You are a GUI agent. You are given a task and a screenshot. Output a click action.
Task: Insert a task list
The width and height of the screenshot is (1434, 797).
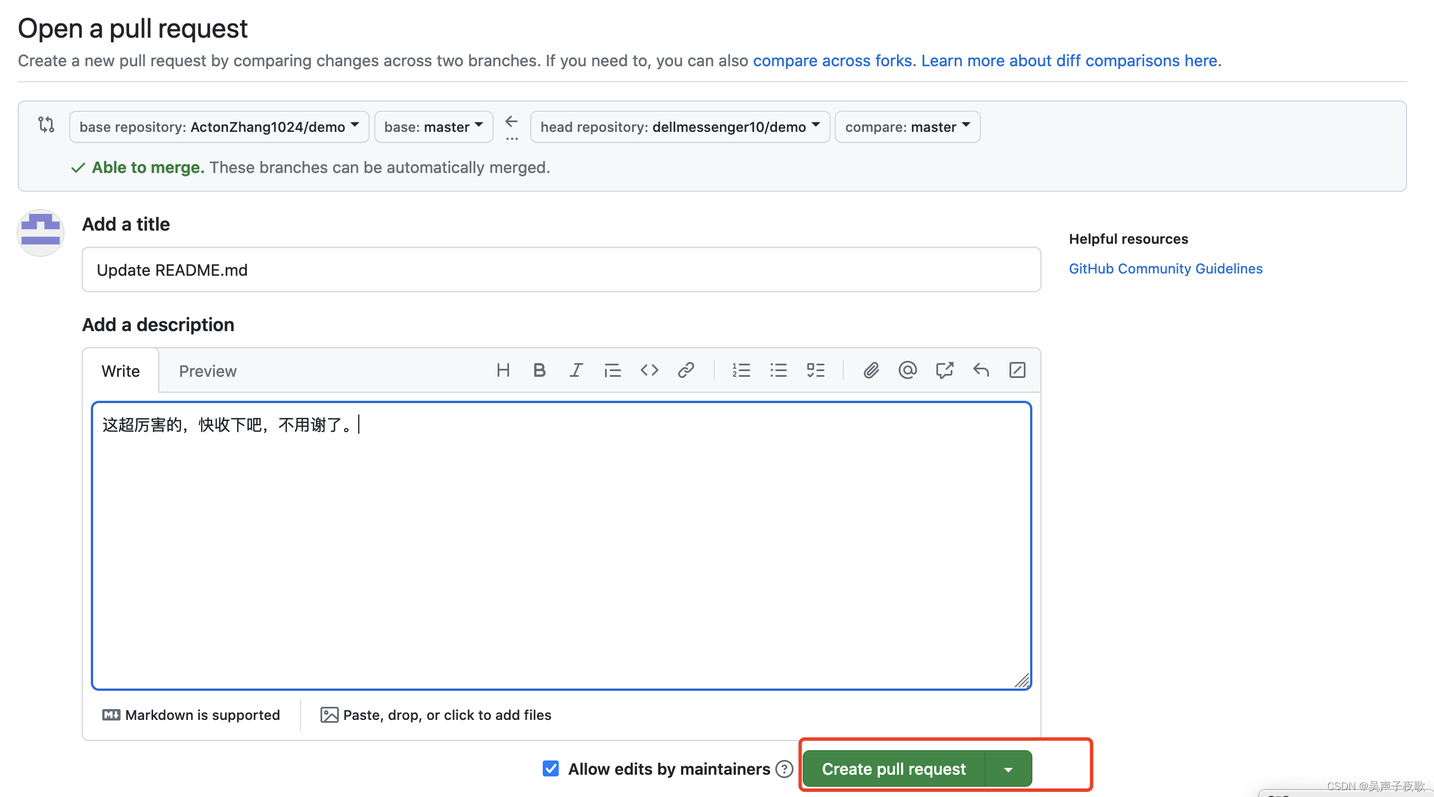pyautogui.click(x=815, y=371)
